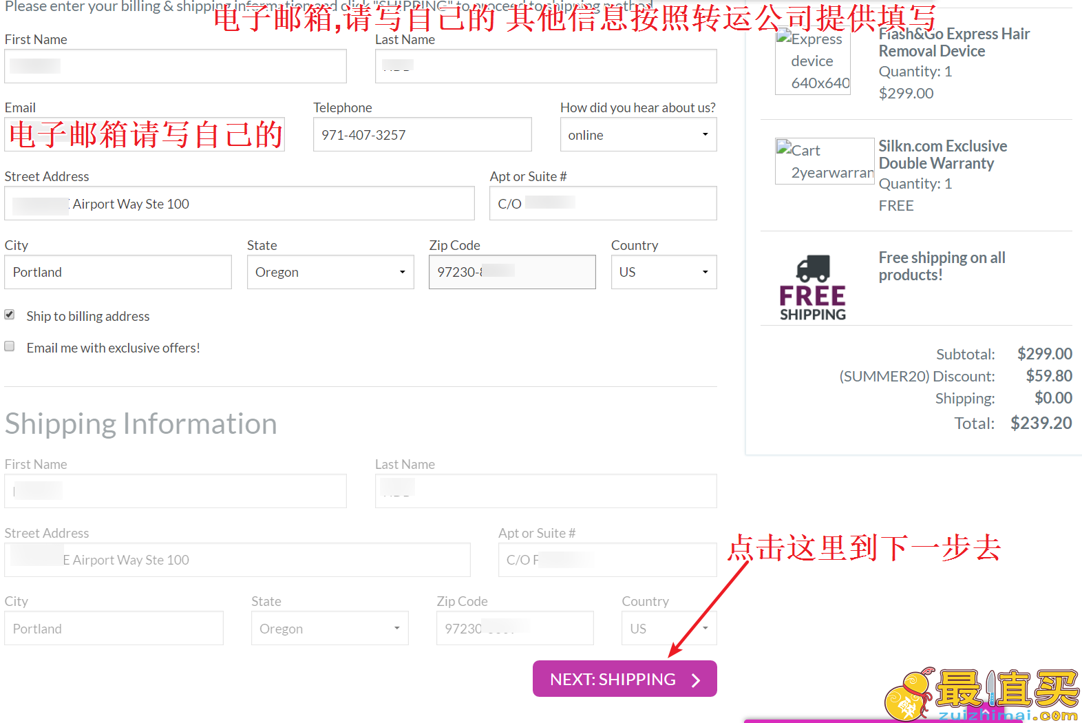Check 'Email me with exclusive offers!' checkbox
The image size is (1082, 723).
coord(10,346)
